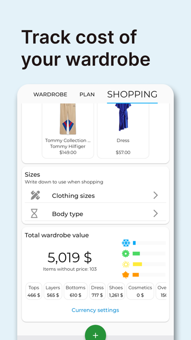Open Currency settings link
Screen dimensions: 191x340
point(95,310)
